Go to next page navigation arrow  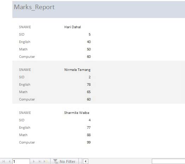(x=34, y=162)
